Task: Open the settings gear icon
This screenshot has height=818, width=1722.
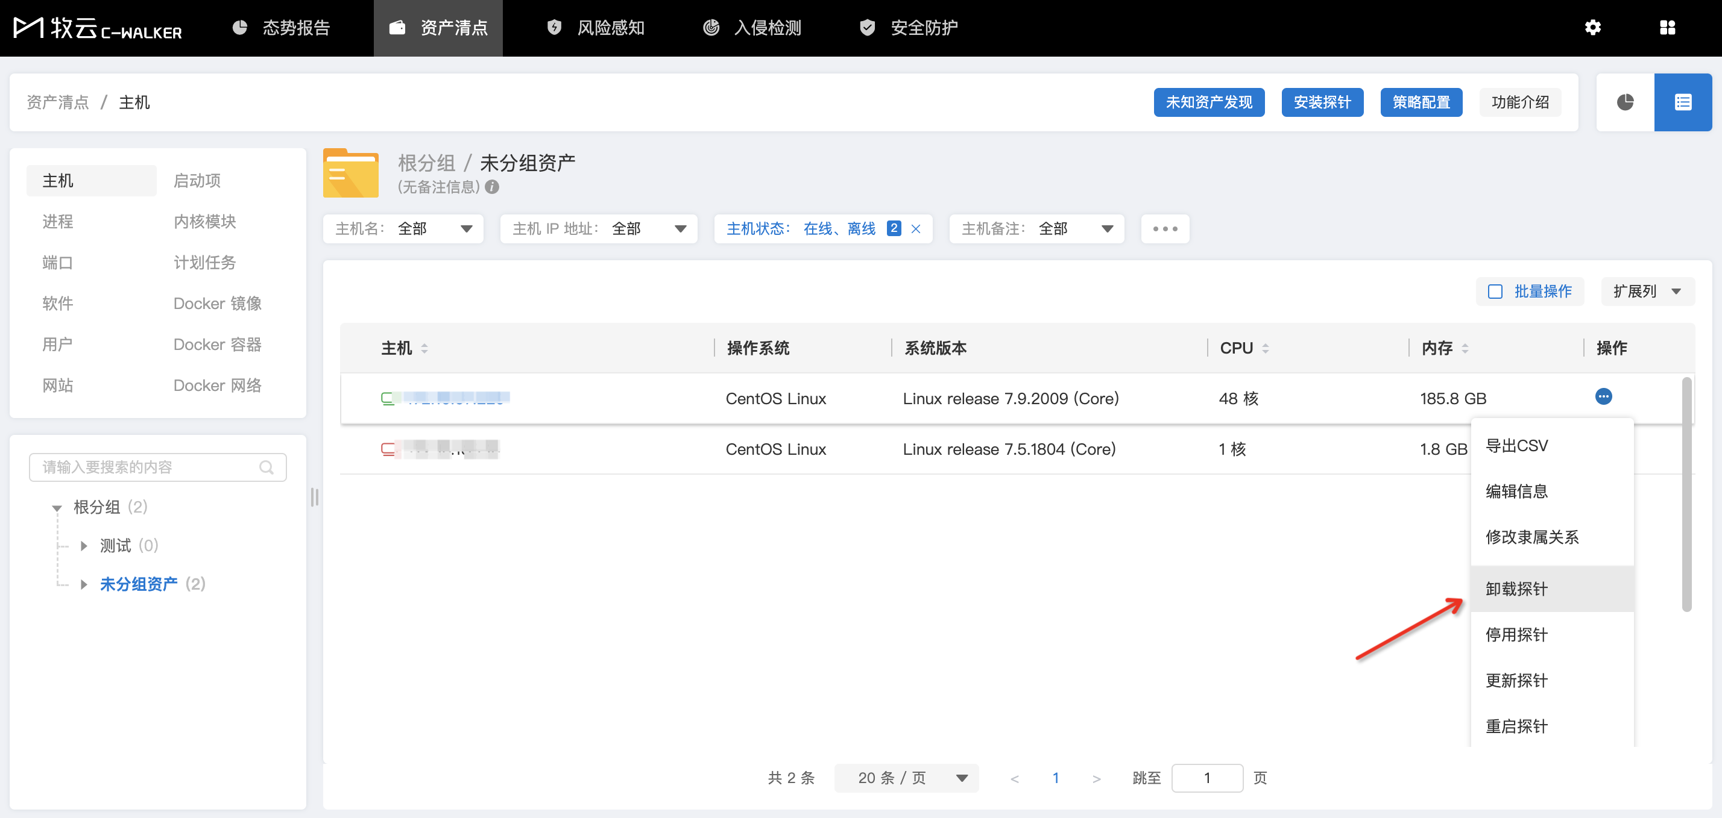Action: point(1592,27)
